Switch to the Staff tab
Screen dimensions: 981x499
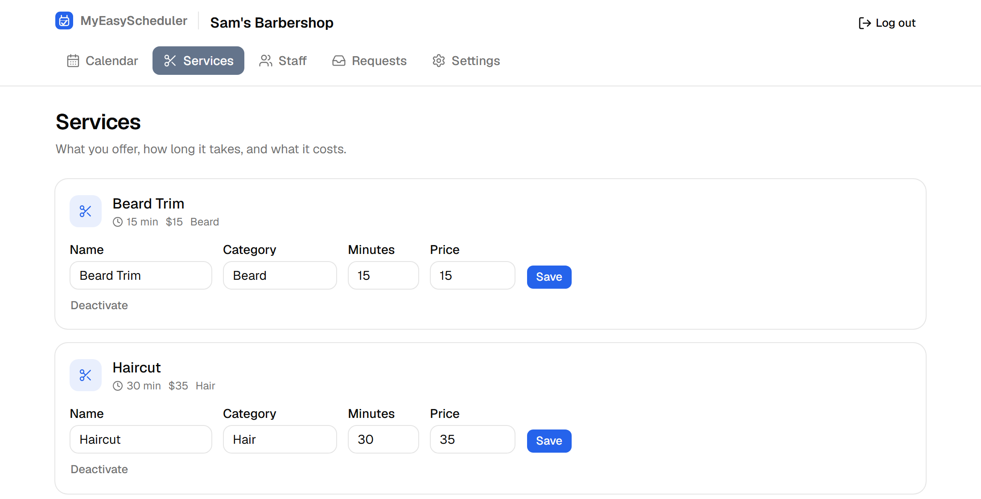(x=283, y=61)
